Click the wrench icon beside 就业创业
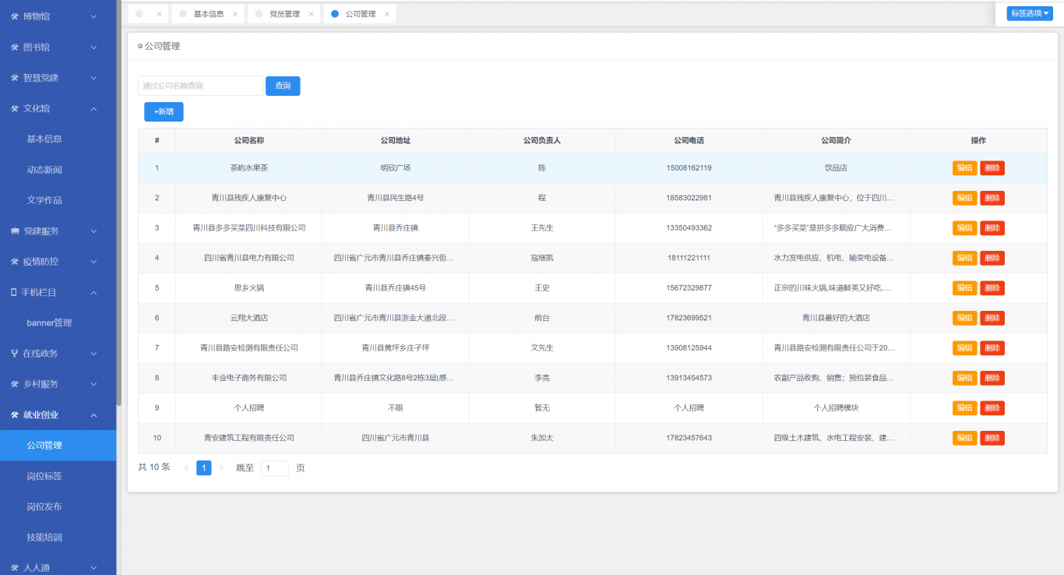The image size is (1064, 575). (15, 415)
